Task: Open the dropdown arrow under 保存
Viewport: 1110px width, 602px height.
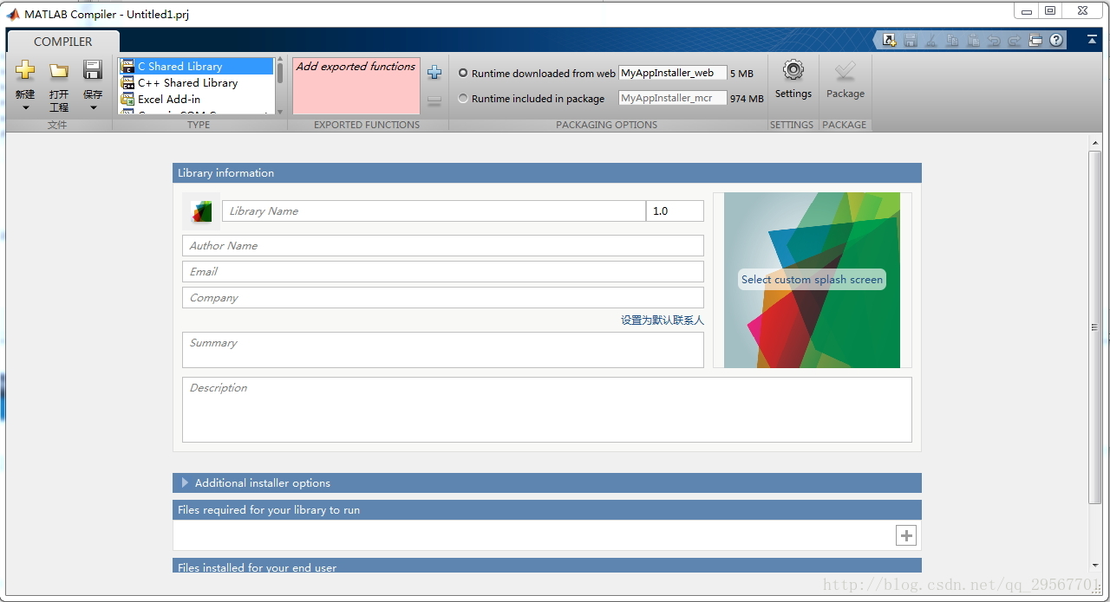Action: click(93, 108)
